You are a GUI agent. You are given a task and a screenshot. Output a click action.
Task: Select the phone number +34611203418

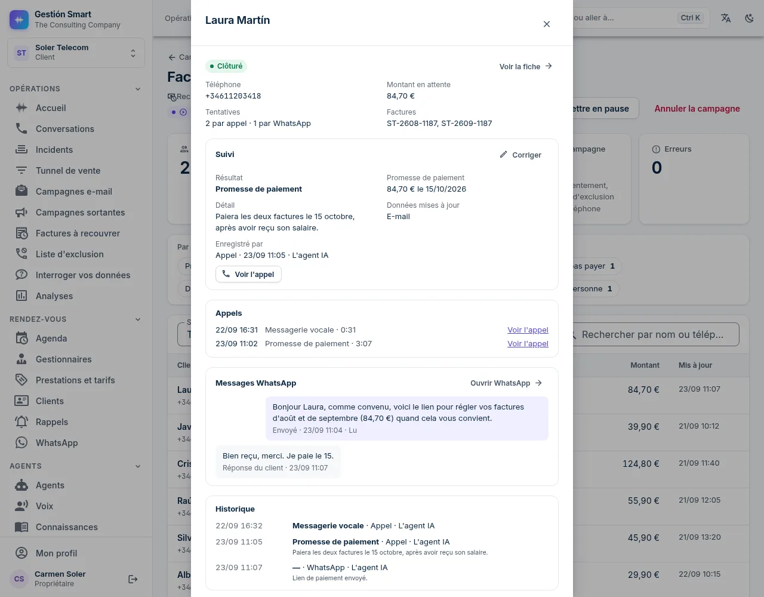pos(233,96)
